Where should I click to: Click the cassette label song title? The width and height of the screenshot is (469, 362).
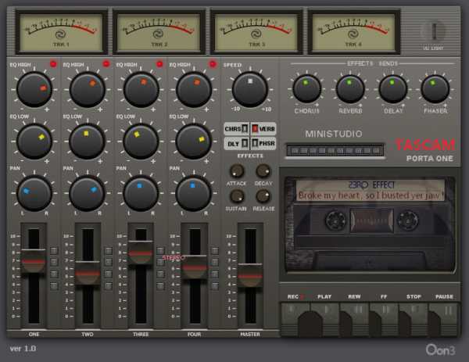point(371,195)
